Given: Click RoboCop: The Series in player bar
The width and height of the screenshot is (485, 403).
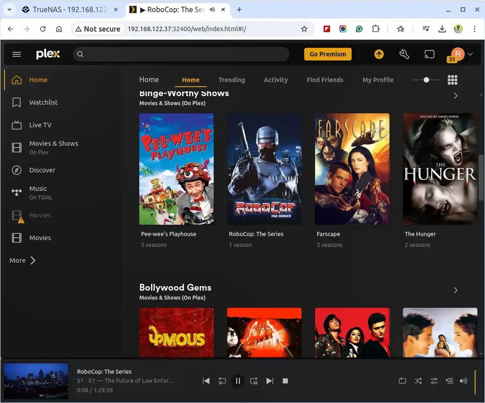Looking at the screenshot, I should click(x=104, y=371).
